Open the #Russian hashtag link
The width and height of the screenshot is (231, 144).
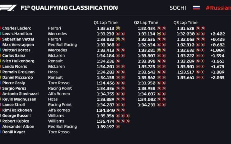coord(218,8)
